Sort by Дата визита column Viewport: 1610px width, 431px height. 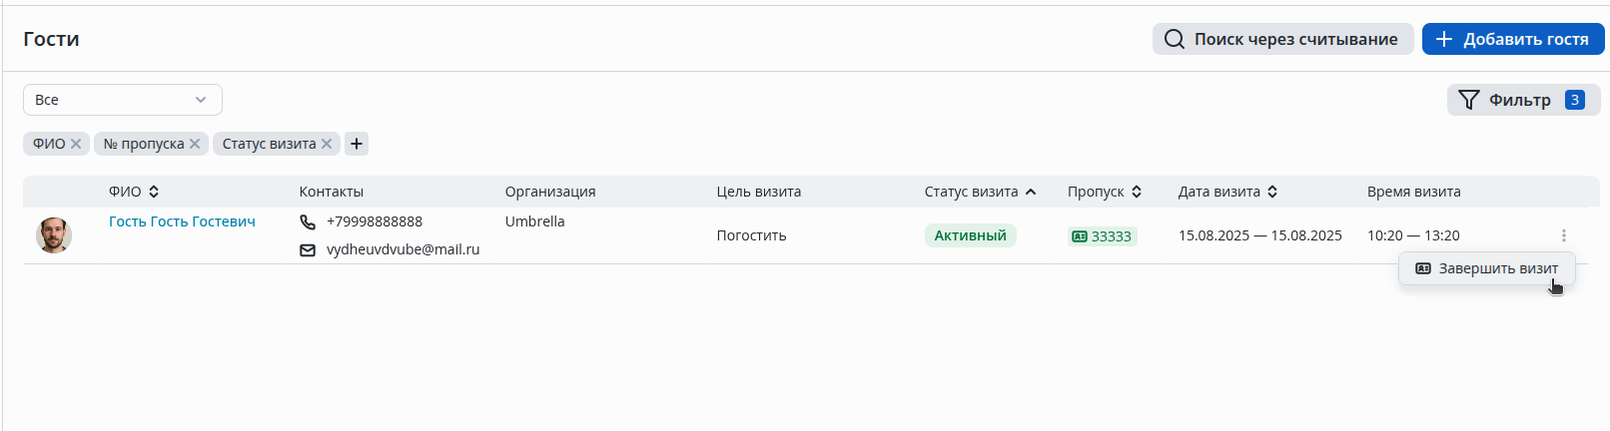[x=1272, y=192]
